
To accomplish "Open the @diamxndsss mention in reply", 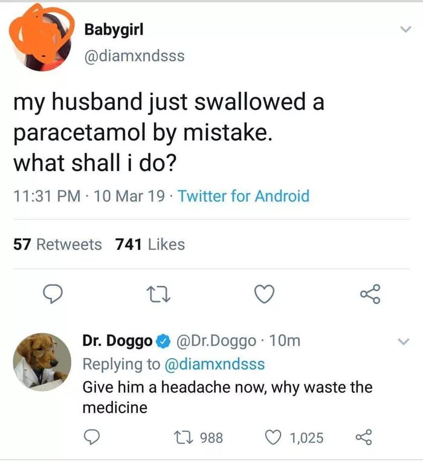I will pos(215,365).
